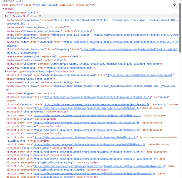Select the DOCTYPE html line
The width and height of the screenshot is (182, 178).
12,1
